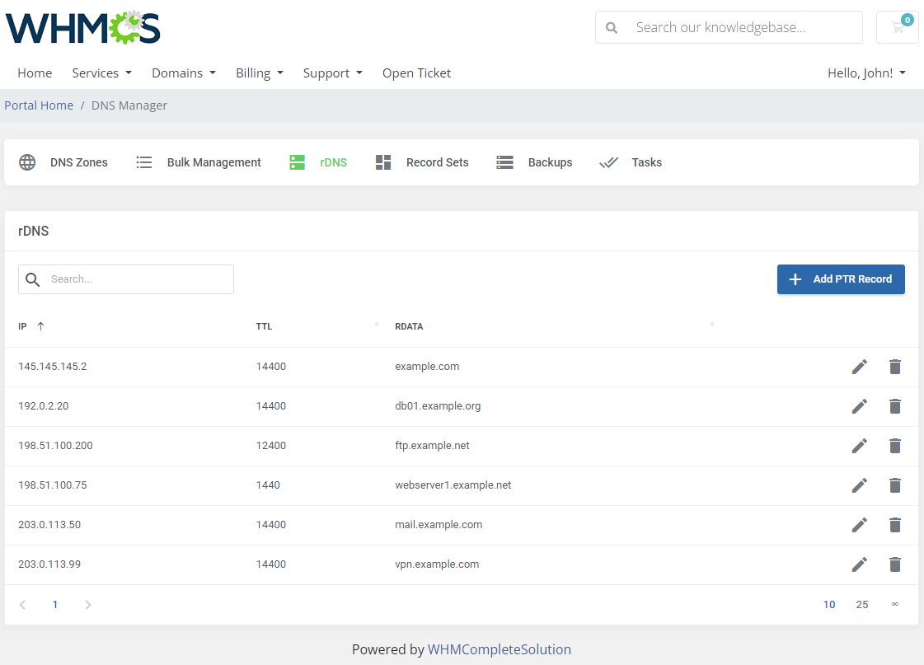Delete the 203.0.113.50 record

click(894, 524)
